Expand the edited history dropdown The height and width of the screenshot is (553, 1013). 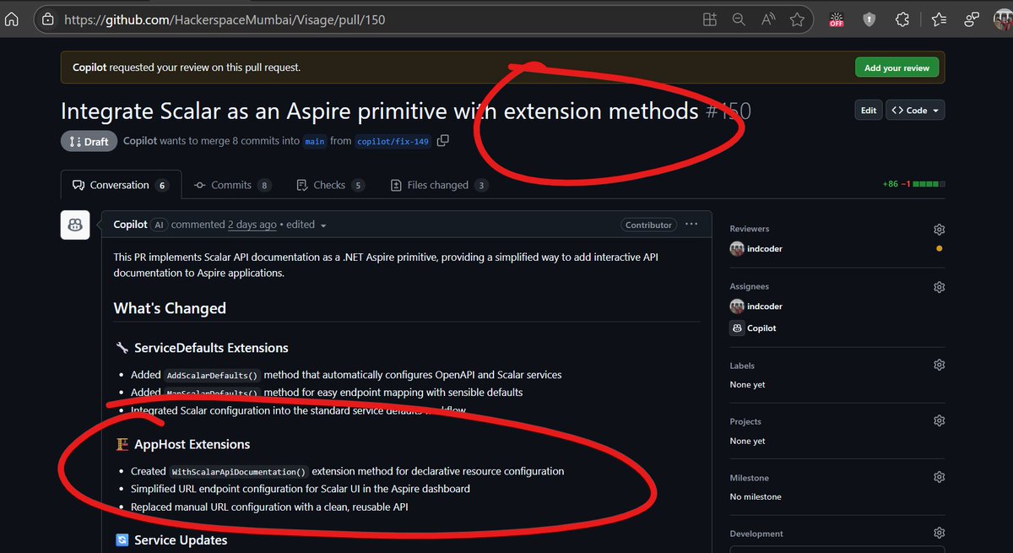[x=305, y=225]
